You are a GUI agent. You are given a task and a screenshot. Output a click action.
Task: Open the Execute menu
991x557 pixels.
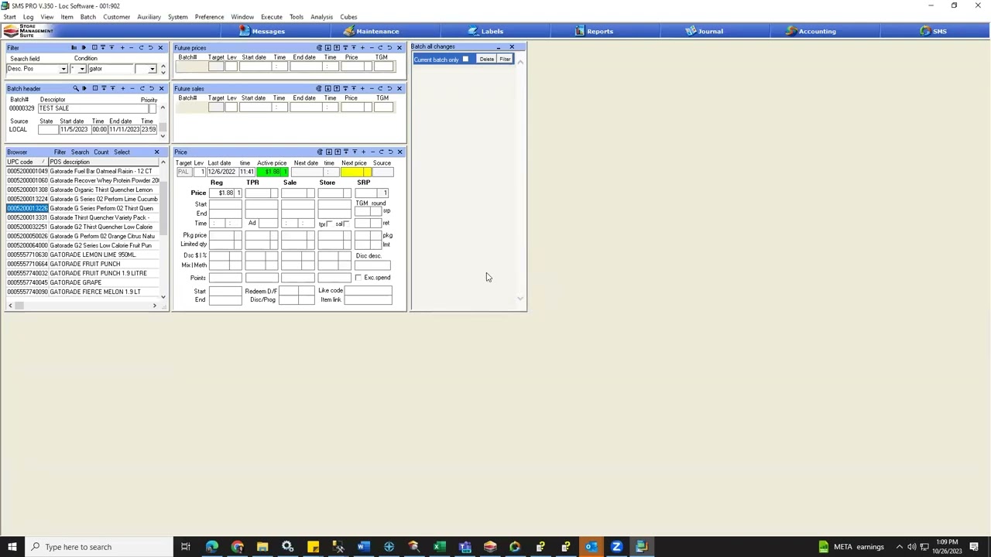pyautogui.click(x=271, y=17)
